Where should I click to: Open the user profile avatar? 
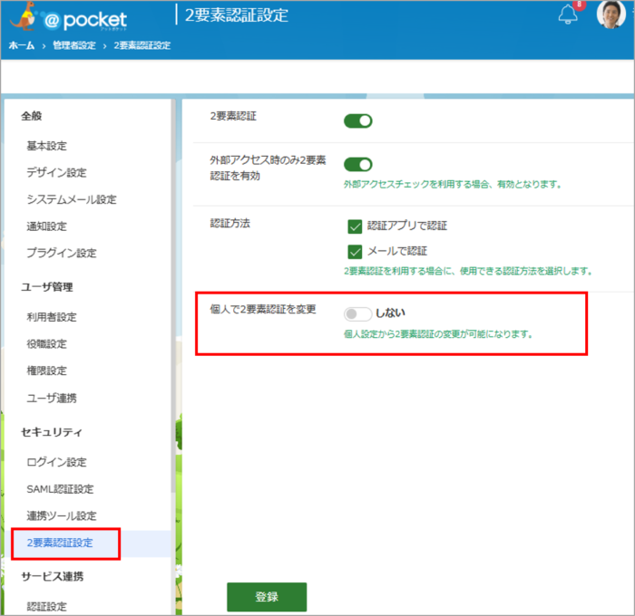(611, 14)
